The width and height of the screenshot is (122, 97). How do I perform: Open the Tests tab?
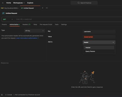tap(57, 24)
